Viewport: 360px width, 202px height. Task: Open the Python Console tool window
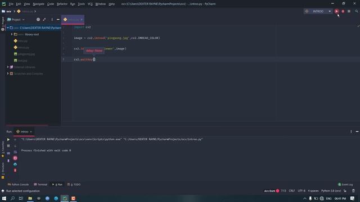[18, 185]
